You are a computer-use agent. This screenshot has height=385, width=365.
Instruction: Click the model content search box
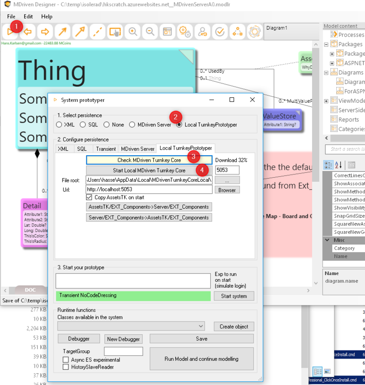pos(345,149)
